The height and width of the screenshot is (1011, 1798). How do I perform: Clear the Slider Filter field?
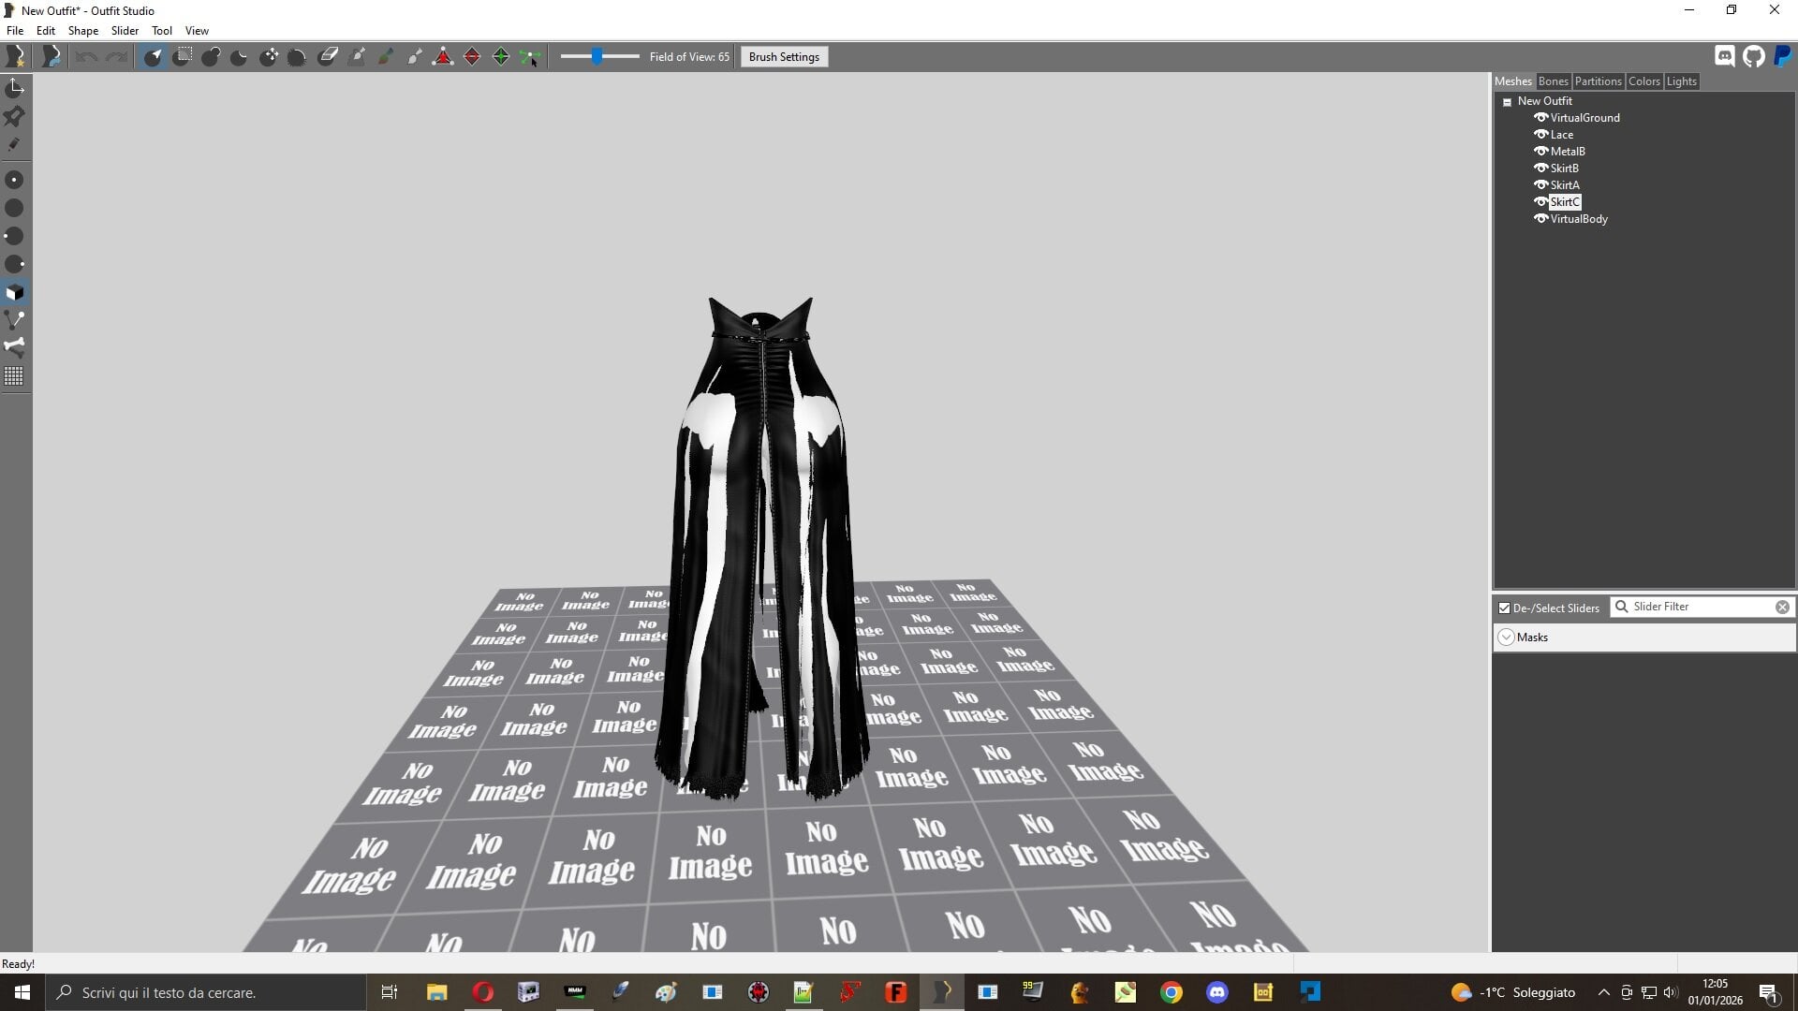click(1782, 608)
